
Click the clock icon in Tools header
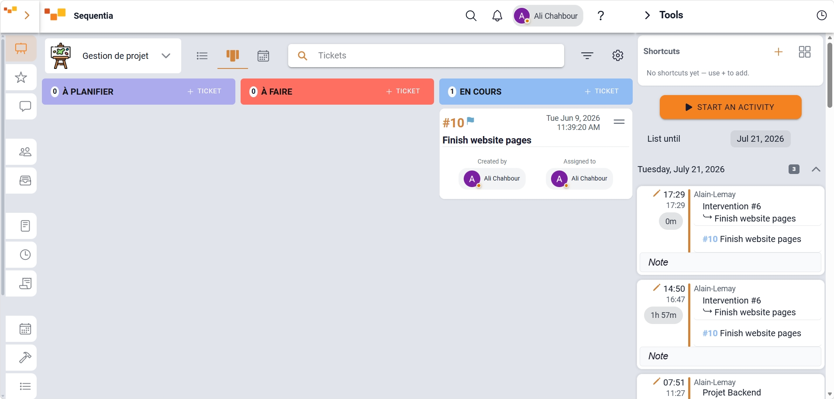click(x=821, y=15)
